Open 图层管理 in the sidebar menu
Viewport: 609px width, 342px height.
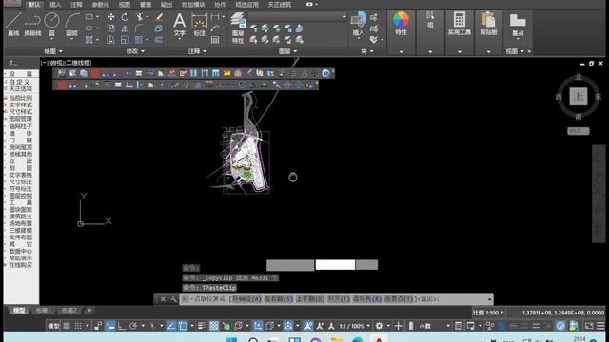pyautogui.click(x=21, y=119)
